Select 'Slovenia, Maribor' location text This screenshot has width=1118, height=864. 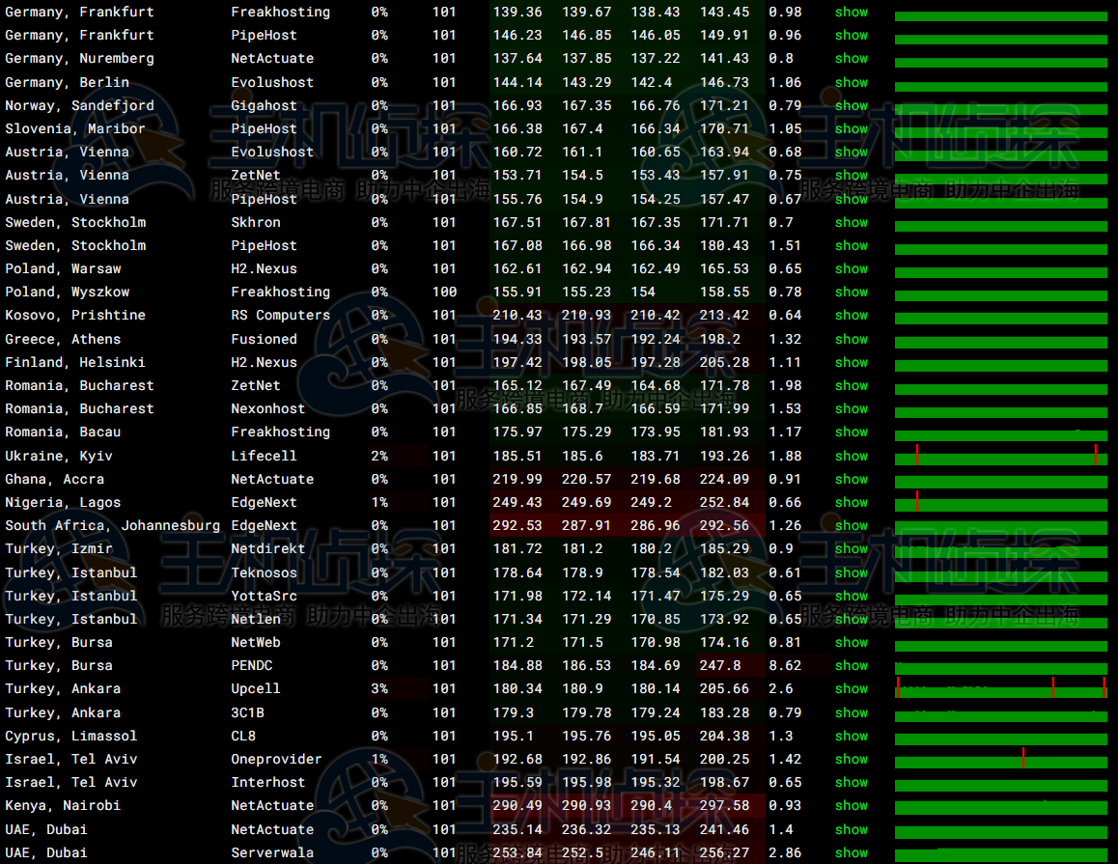75,129
